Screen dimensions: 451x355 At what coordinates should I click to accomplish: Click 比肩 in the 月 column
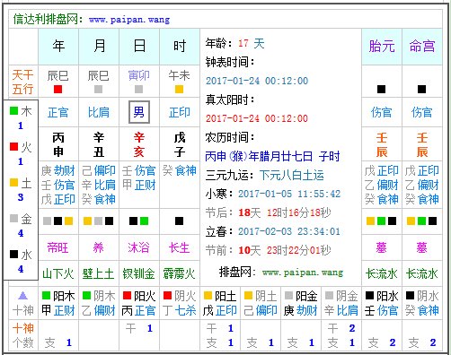coord(99,112)
